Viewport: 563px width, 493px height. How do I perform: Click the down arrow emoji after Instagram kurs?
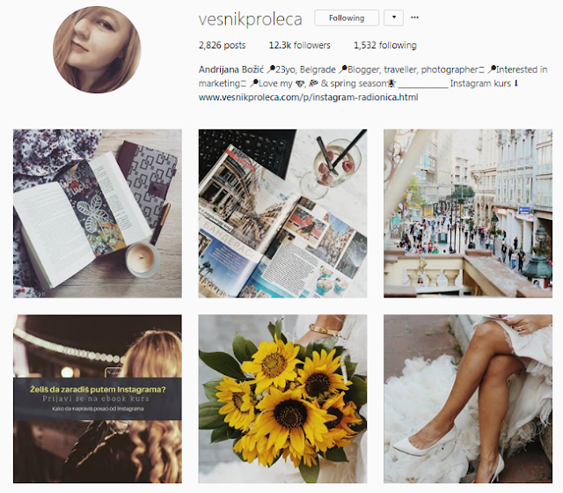click(516, 84)
